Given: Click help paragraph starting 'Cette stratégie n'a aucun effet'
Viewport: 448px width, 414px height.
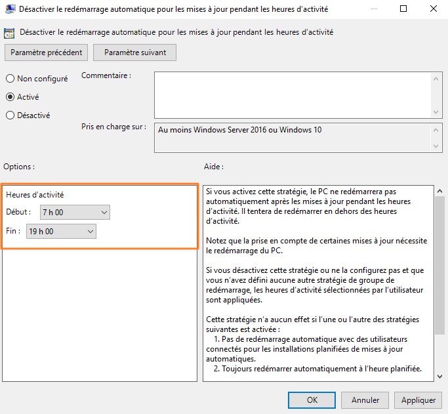Looking at the screenshot, I should point(313,324).
